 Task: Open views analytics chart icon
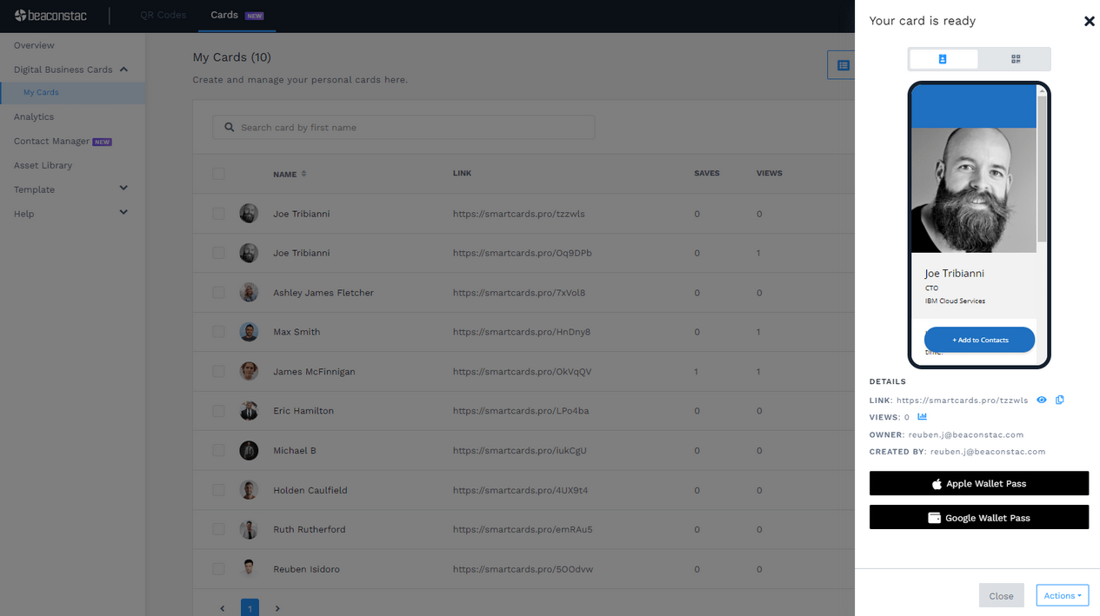click(922, 417)
